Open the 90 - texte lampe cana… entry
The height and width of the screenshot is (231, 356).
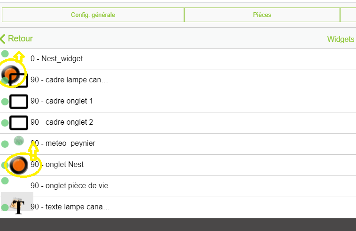[x=70, y=207]
